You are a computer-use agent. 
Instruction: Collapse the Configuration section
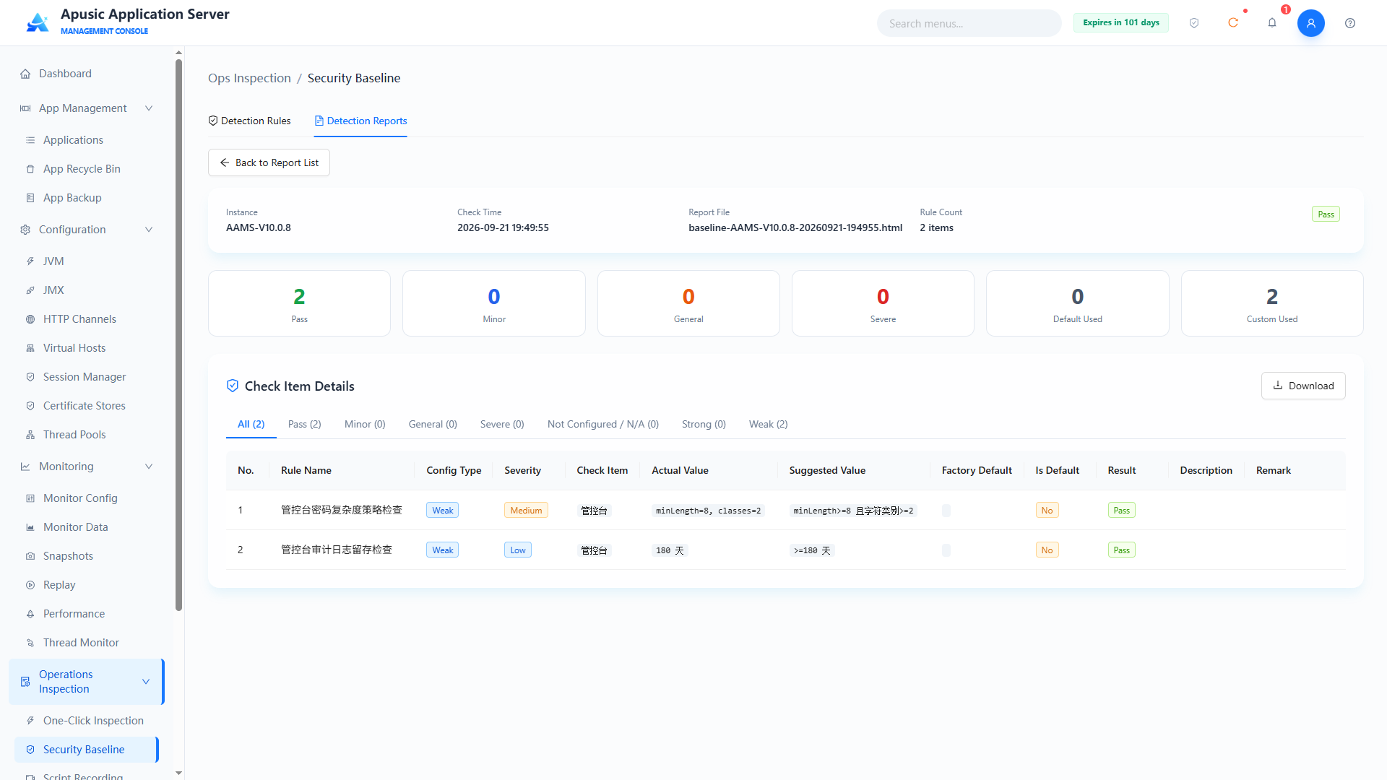pos(149,230)
